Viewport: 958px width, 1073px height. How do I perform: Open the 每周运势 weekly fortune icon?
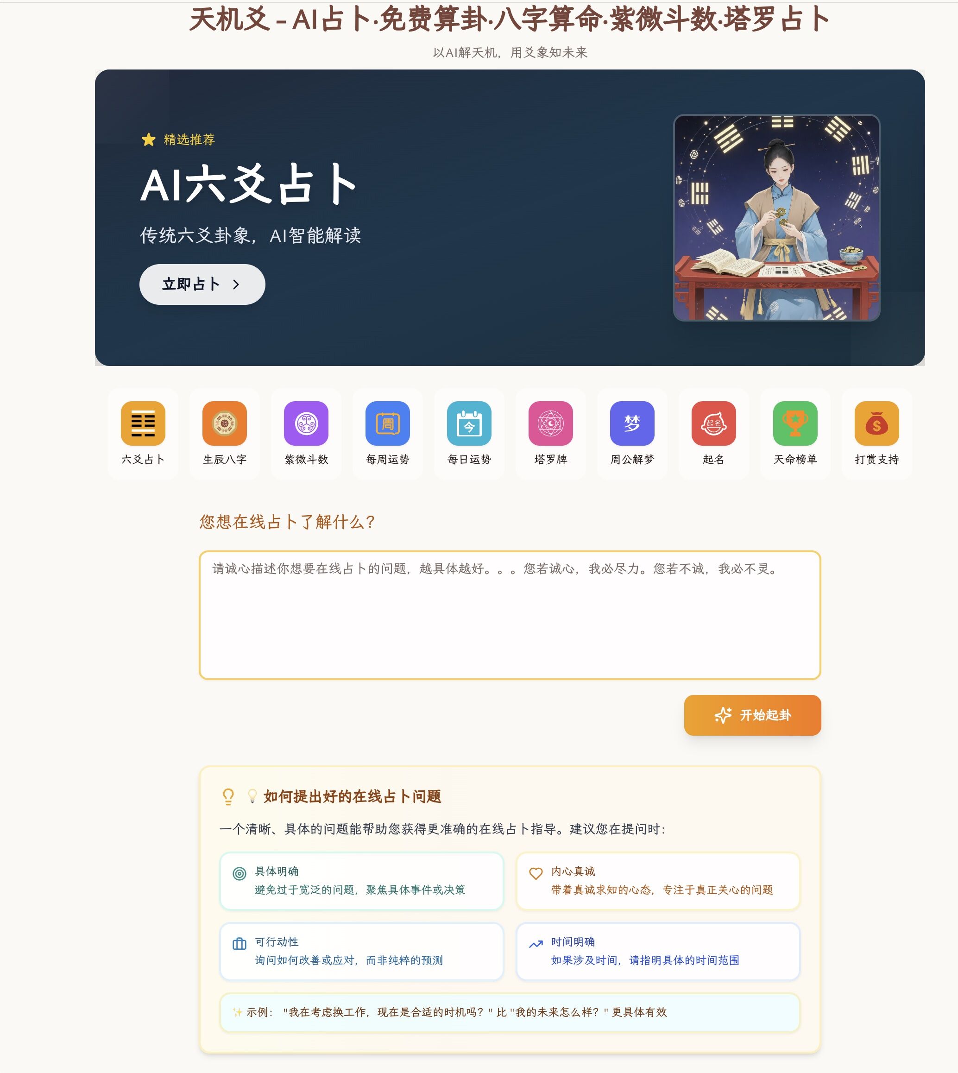[x=387, y=423]
